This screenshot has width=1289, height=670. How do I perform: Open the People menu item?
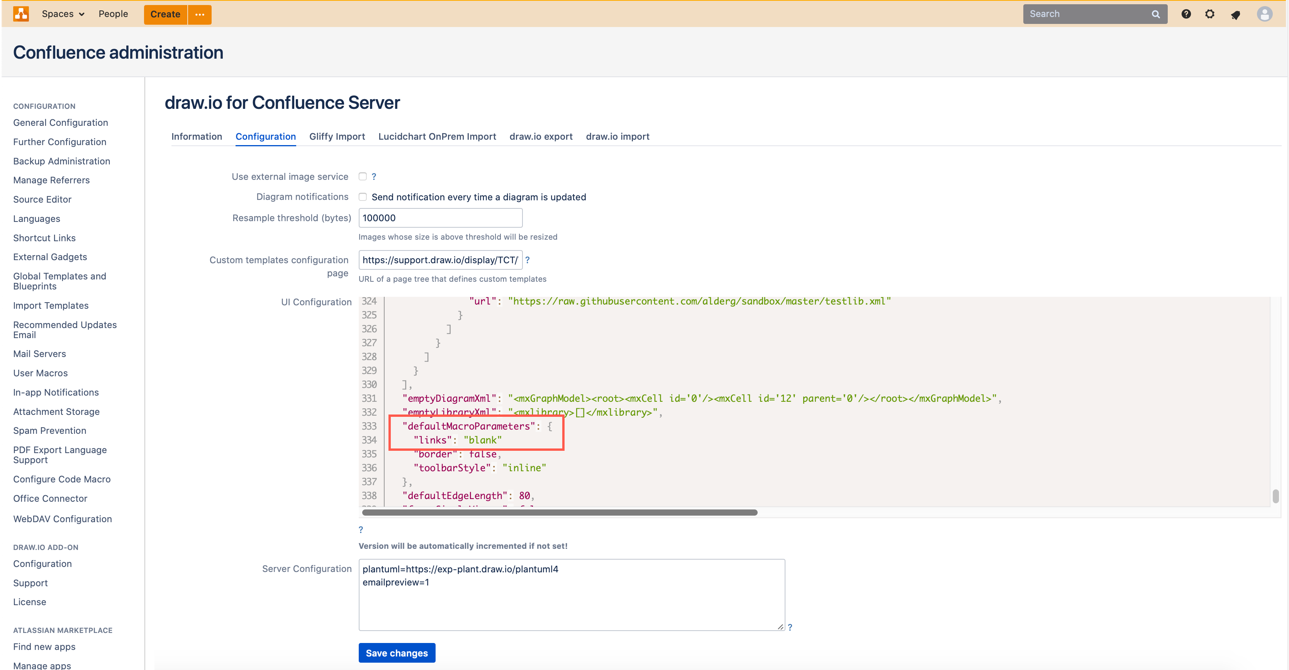(x=113, y=14)
